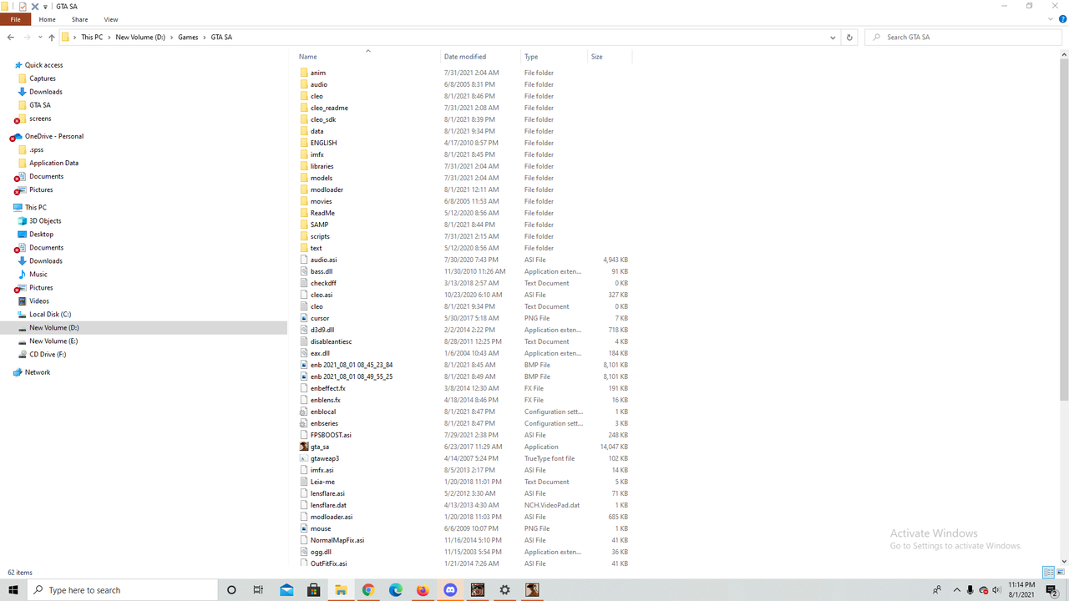Click Games in the address breadcrumb

tap(188, 38)
